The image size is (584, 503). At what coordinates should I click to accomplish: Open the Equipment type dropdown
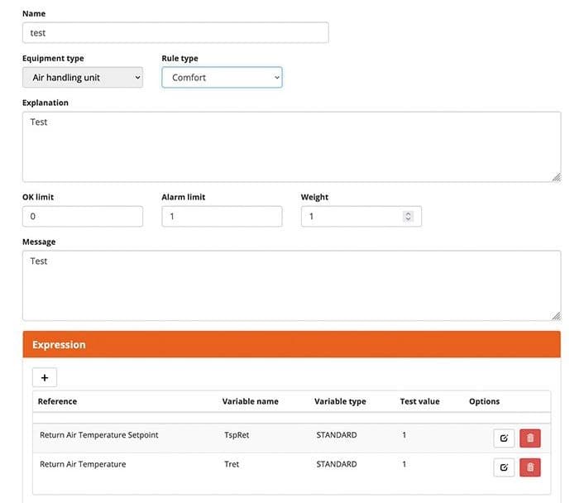pyautogui.click(x=83, y=78)
